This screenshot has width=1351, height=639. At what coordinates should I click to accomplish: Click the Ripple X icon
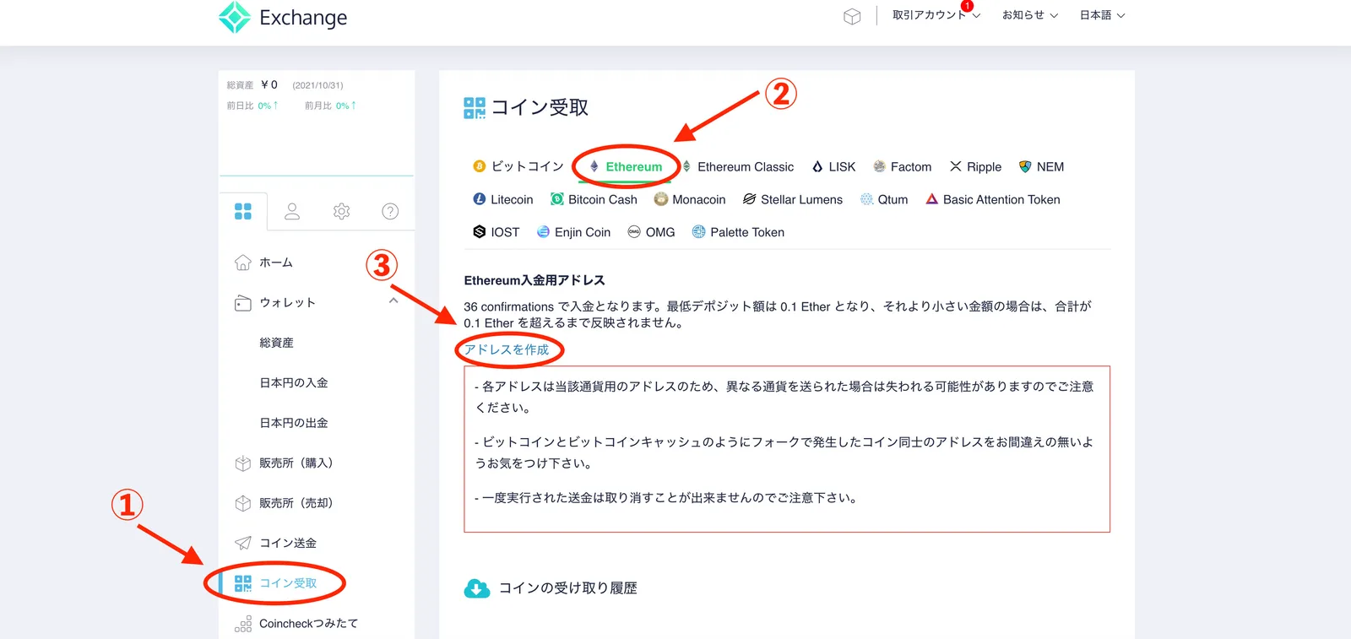click(956, 166)
